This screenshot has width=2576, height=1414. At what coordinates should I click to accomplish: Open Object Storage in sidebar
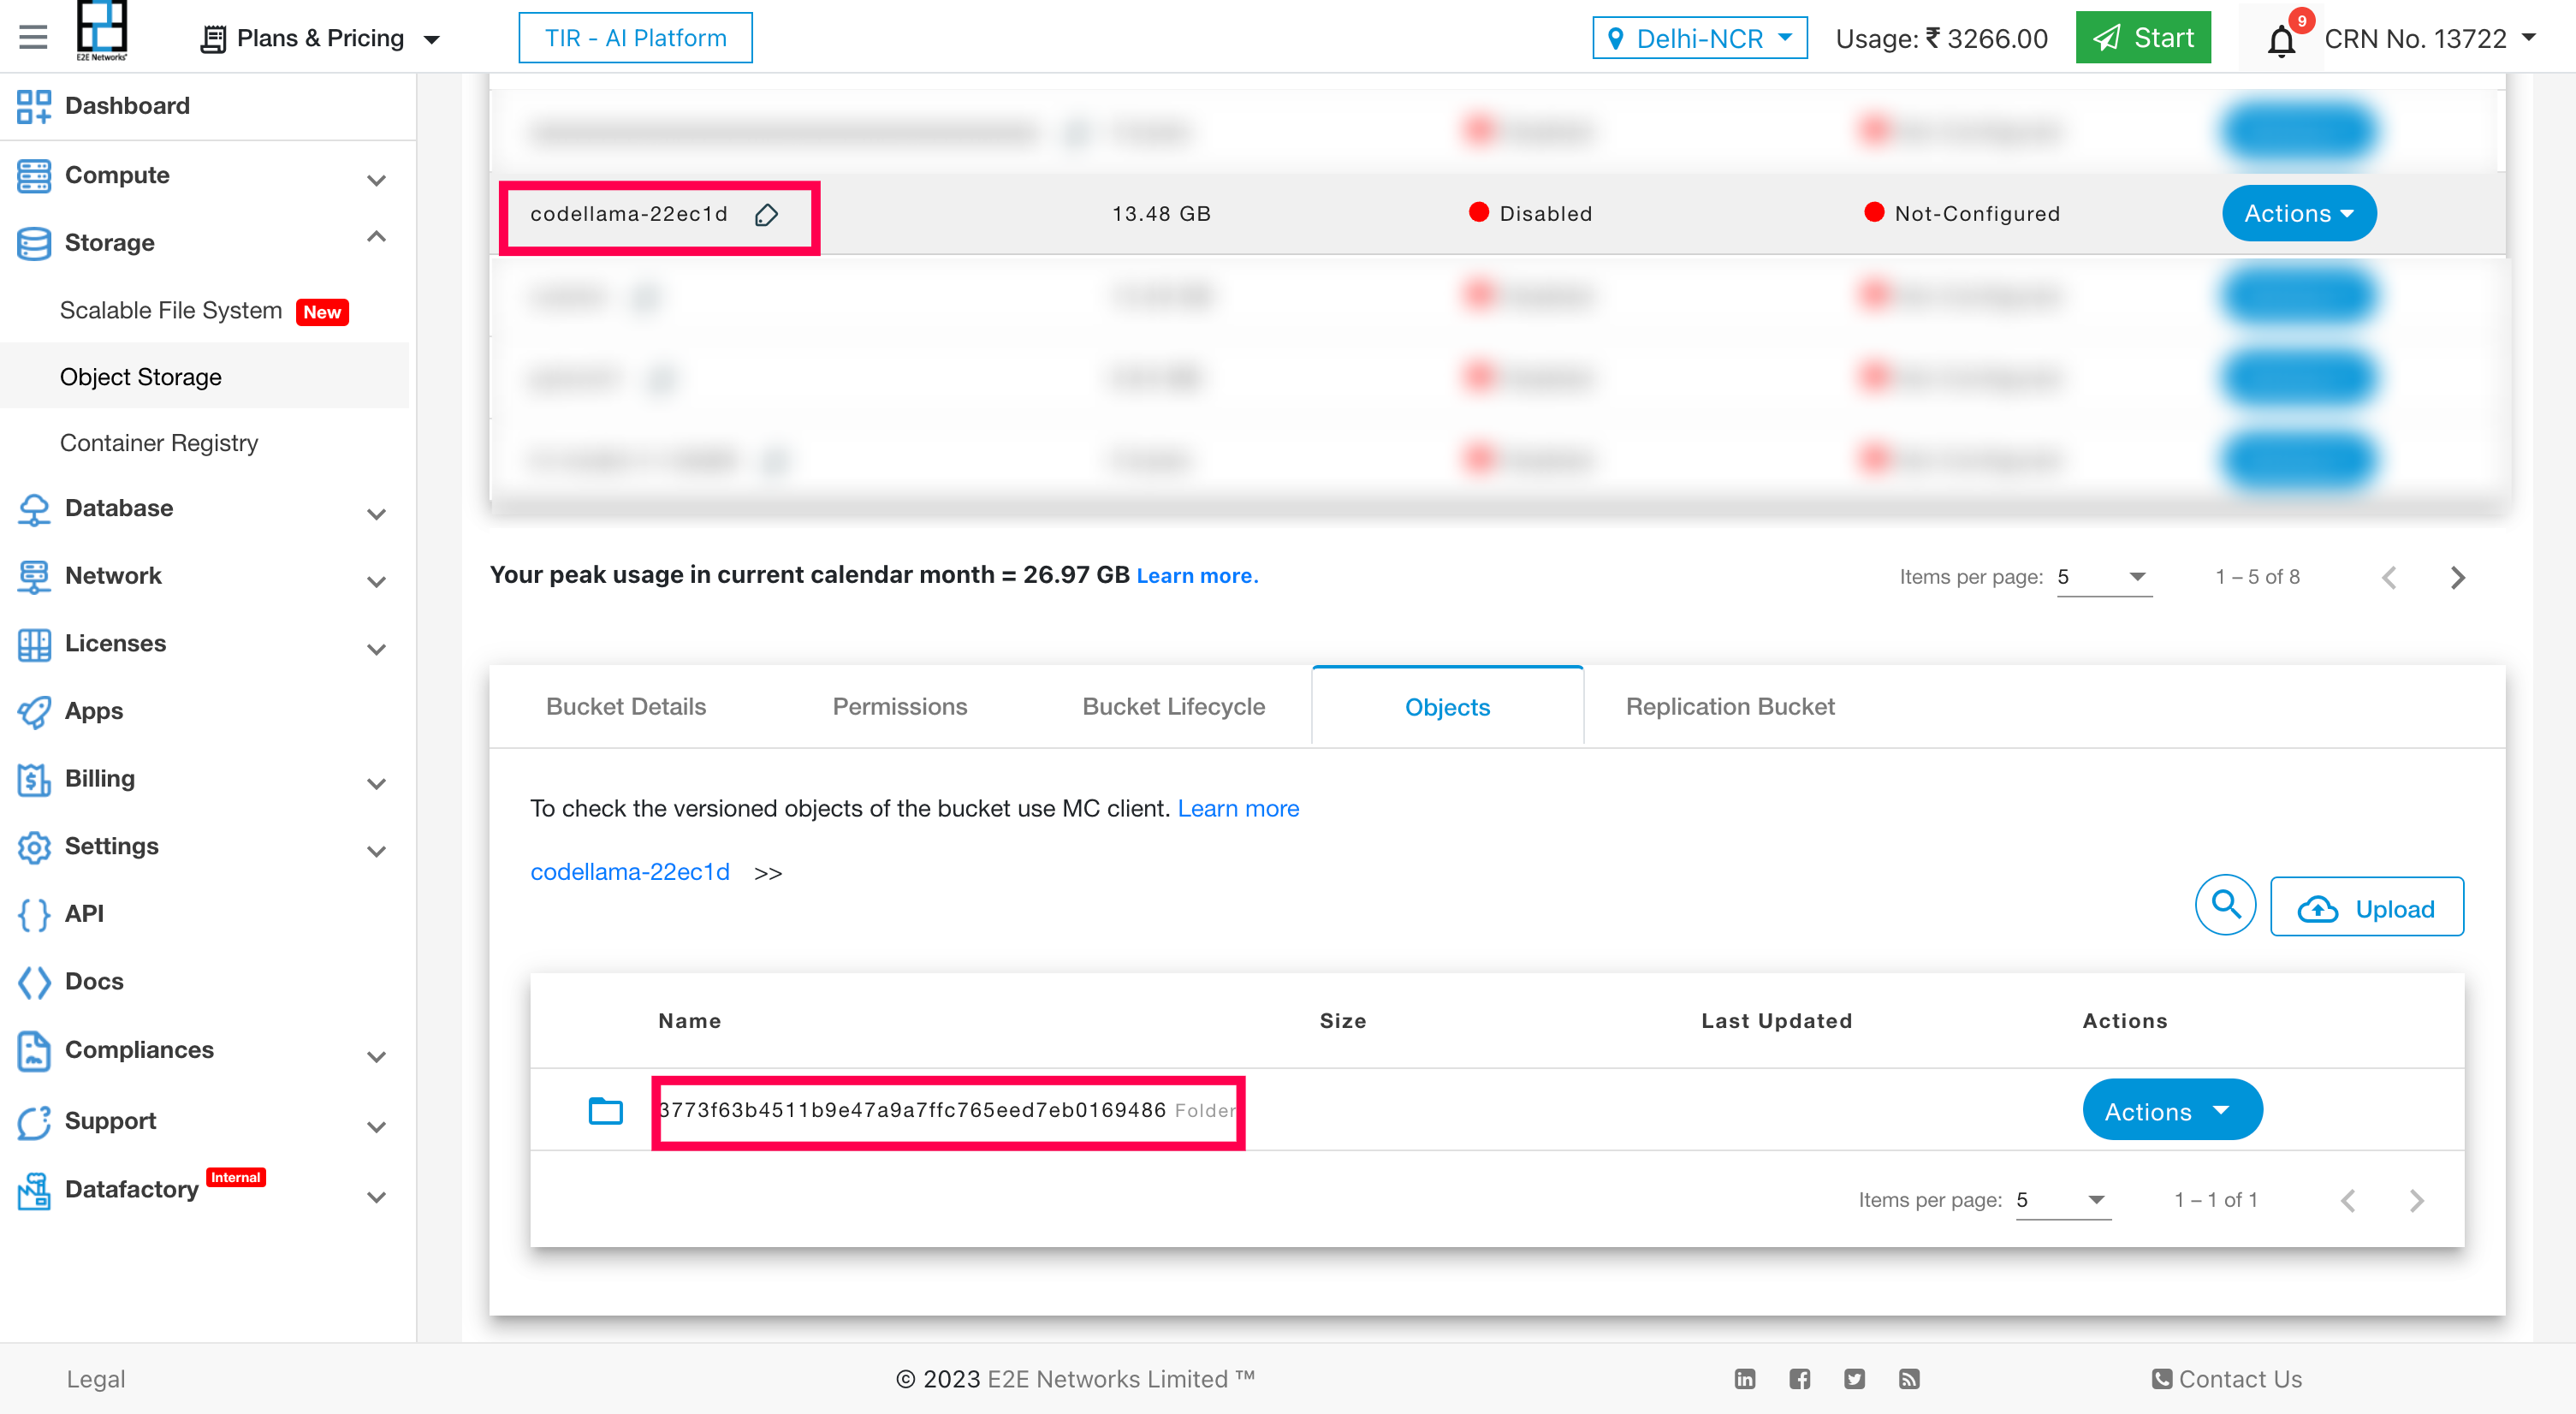140,377
